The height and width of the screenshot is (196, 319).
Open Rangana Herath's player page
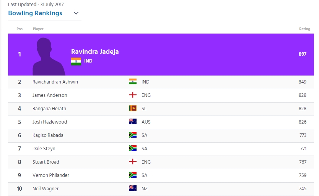pos(49,109)
